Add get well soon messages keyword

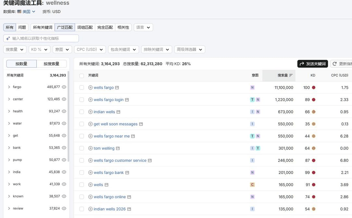pos(91,124)
